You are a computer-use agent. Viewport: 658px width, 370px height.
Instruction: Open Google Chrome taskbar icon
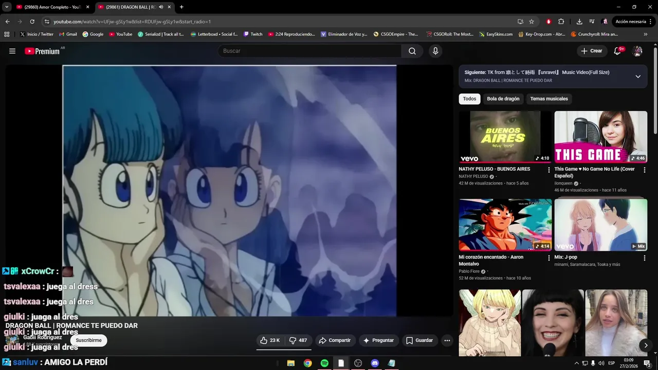pyautogui.click(x=307, y=363)
